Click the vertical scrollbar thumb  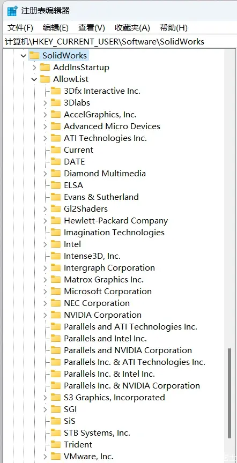tap(229, 394)
